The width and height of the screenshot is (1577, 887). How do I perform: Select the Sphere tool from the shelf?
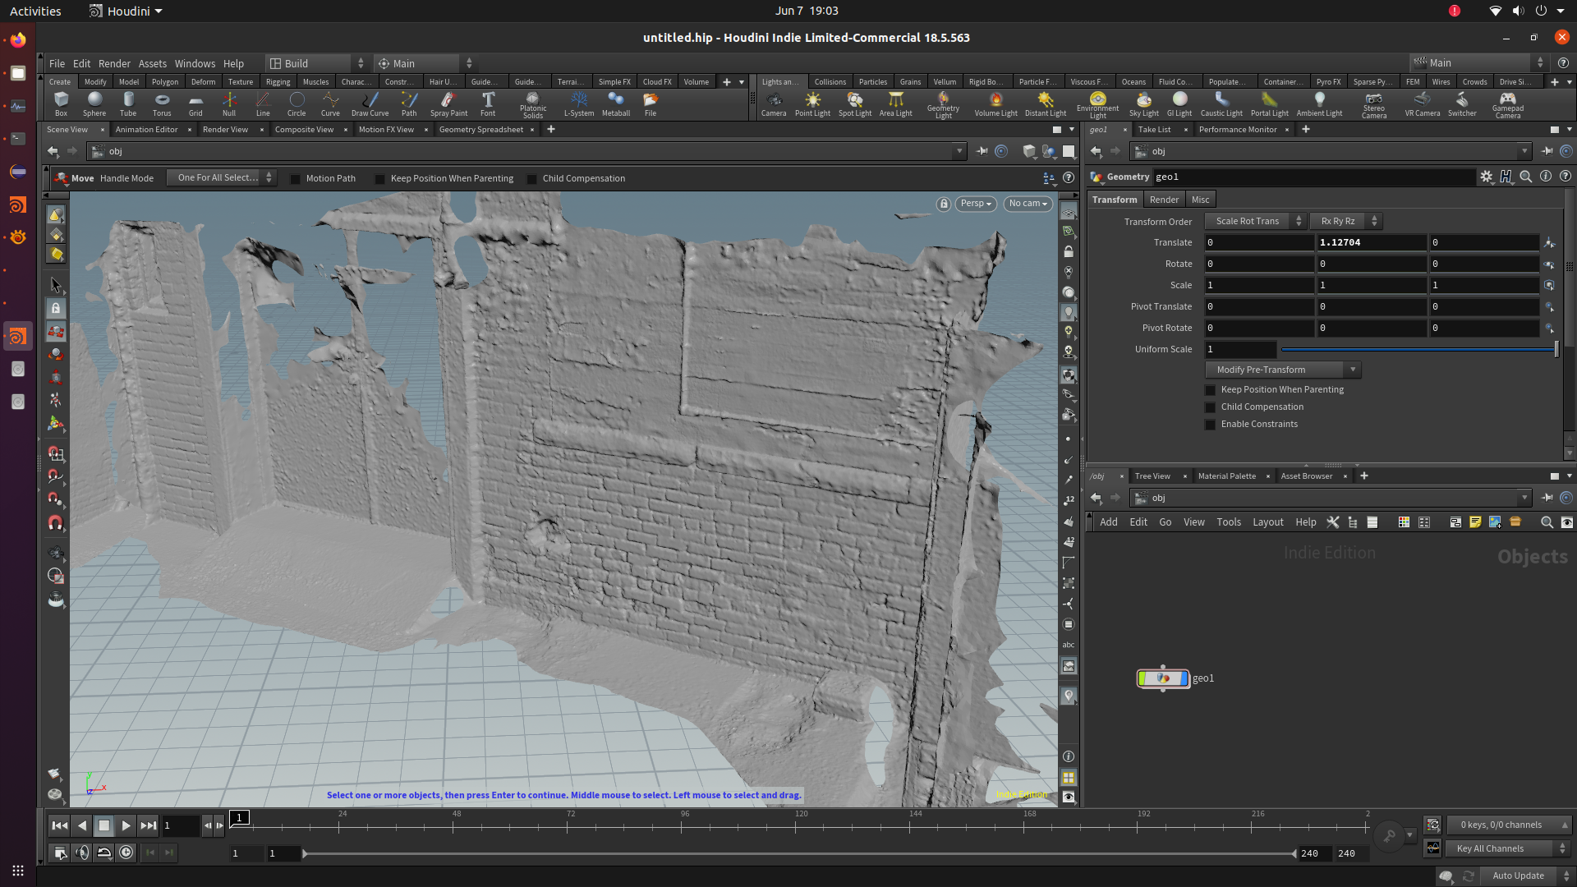pyautogui.click(x=94, y=104)
